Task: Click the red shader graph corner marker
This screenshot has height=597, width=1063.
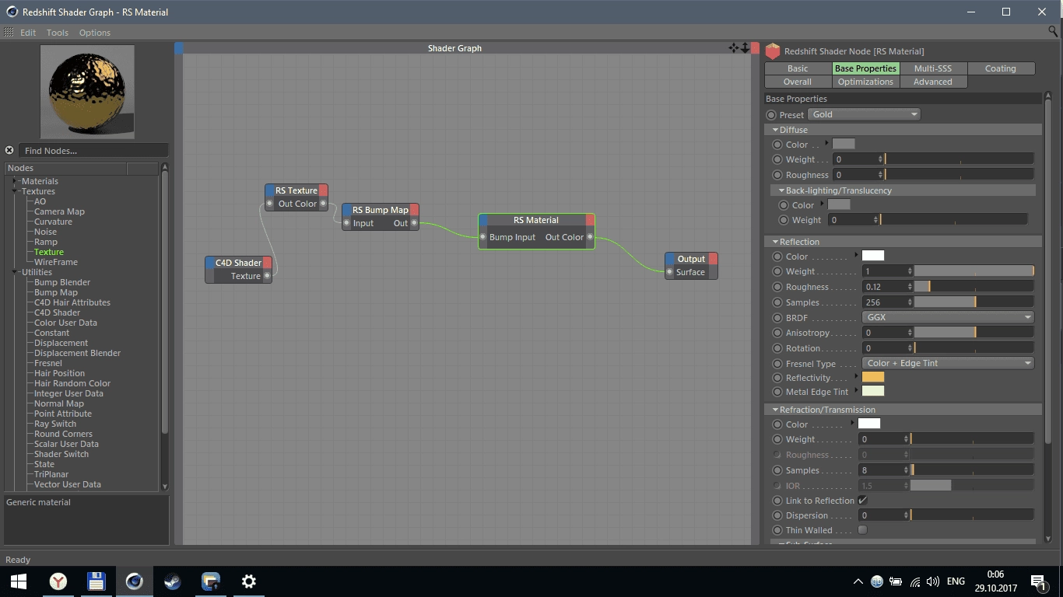Action: (755, 48)
